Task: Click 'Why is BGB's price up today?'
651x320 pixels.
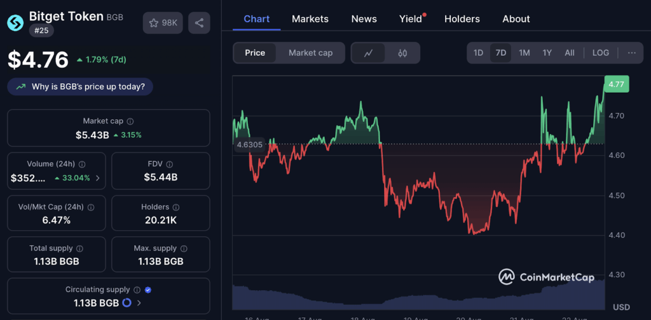Action: 80,86
